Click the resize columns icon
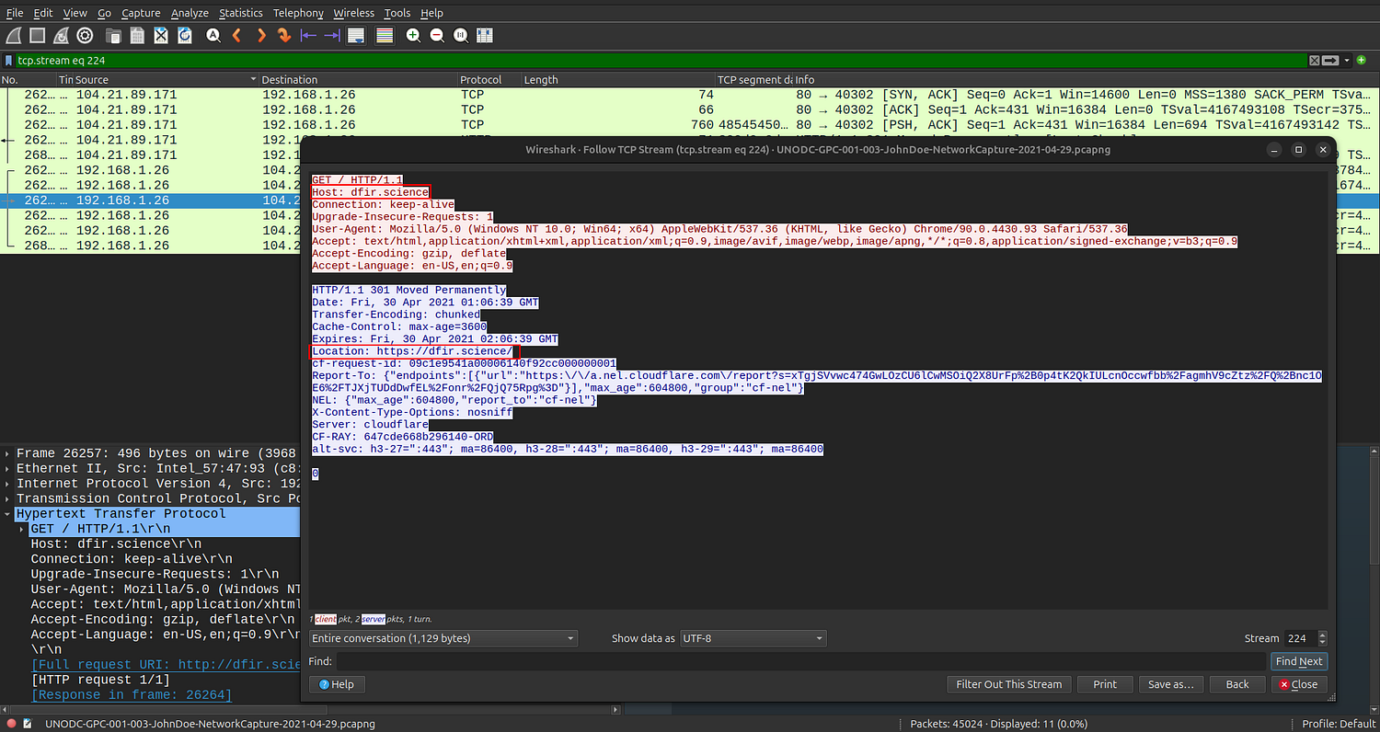This screenshot has height=732, width=1380. click(x=485, y=36)
